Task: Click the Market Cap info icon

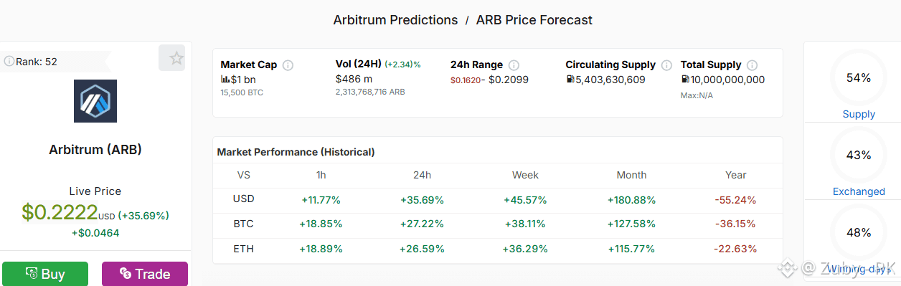Action: [x=288, y=65]
